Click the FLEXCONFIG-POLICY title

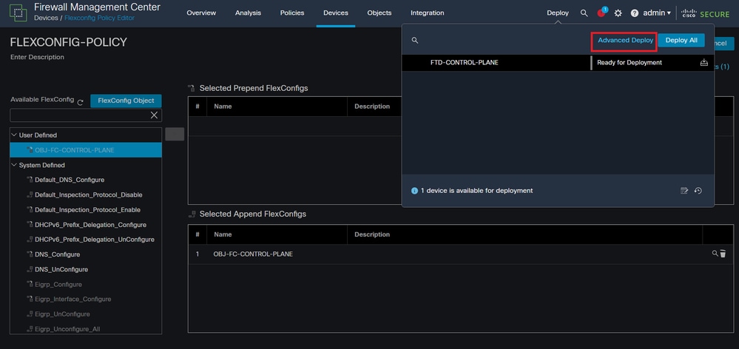click(68, 42)
